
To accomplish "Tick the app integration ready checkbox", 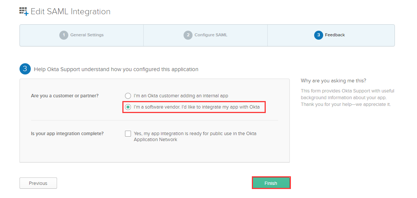I will point(128,134).
